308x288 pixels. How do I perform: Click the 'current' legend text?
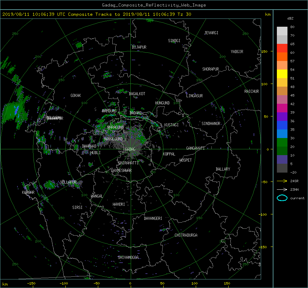297,198
